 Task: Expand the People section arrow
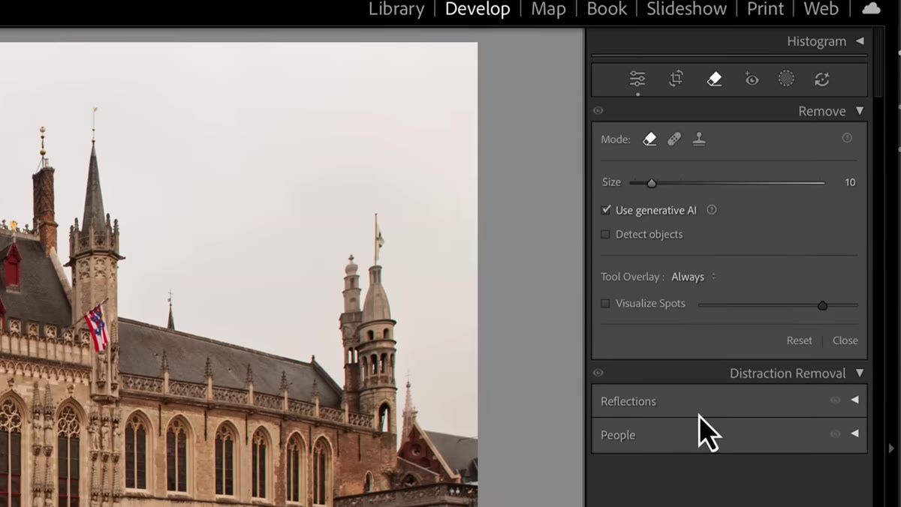pos(854,434)
